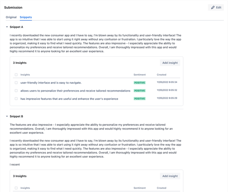Click POSITIVE badge on personalize preferences row
The height and width of the screenshot is (192, 228).
click(x=140, y=91)
